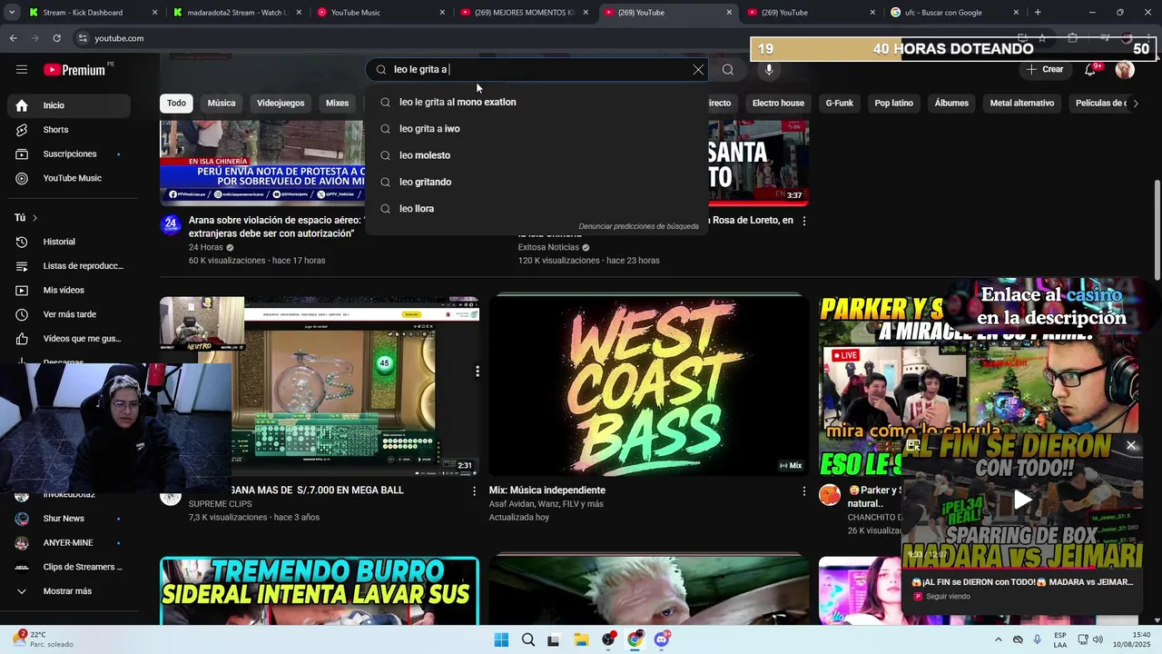Open the Mega Ball video thumbnail
1162x654 pixels.
[x=320, y=385]
